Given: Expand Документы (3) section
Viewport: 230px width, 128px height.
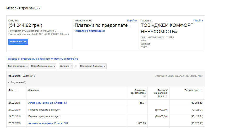Looking at the screenshot, I should (x=17, y=82).
